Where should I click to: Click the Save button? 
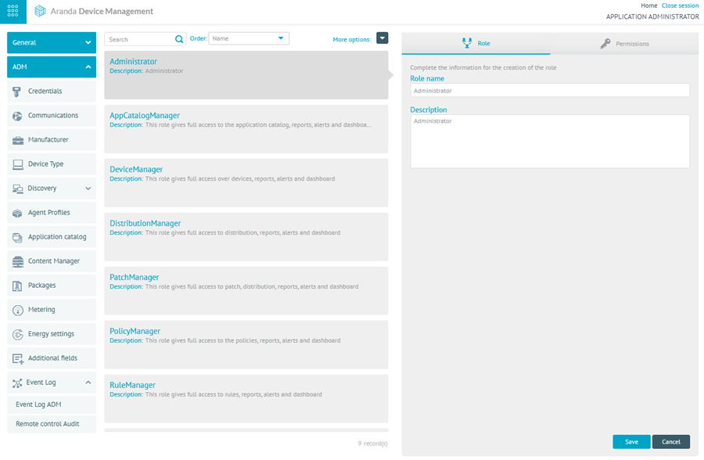click(631, 441)
